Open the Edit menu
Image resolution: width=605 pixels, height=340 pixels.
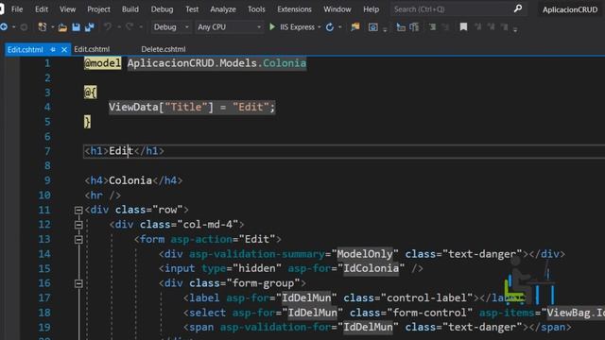[42, 8]
